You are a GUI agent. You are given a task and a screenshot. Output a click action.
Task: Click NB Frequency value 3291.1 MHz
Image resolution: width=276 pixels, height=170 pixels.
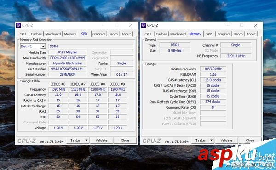pos(236,56)
